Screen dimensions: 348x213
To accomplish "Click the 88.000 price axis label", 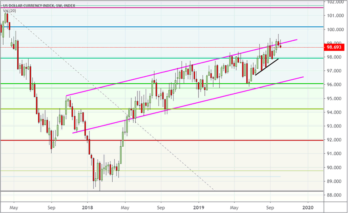I will [x=334, y=195].
